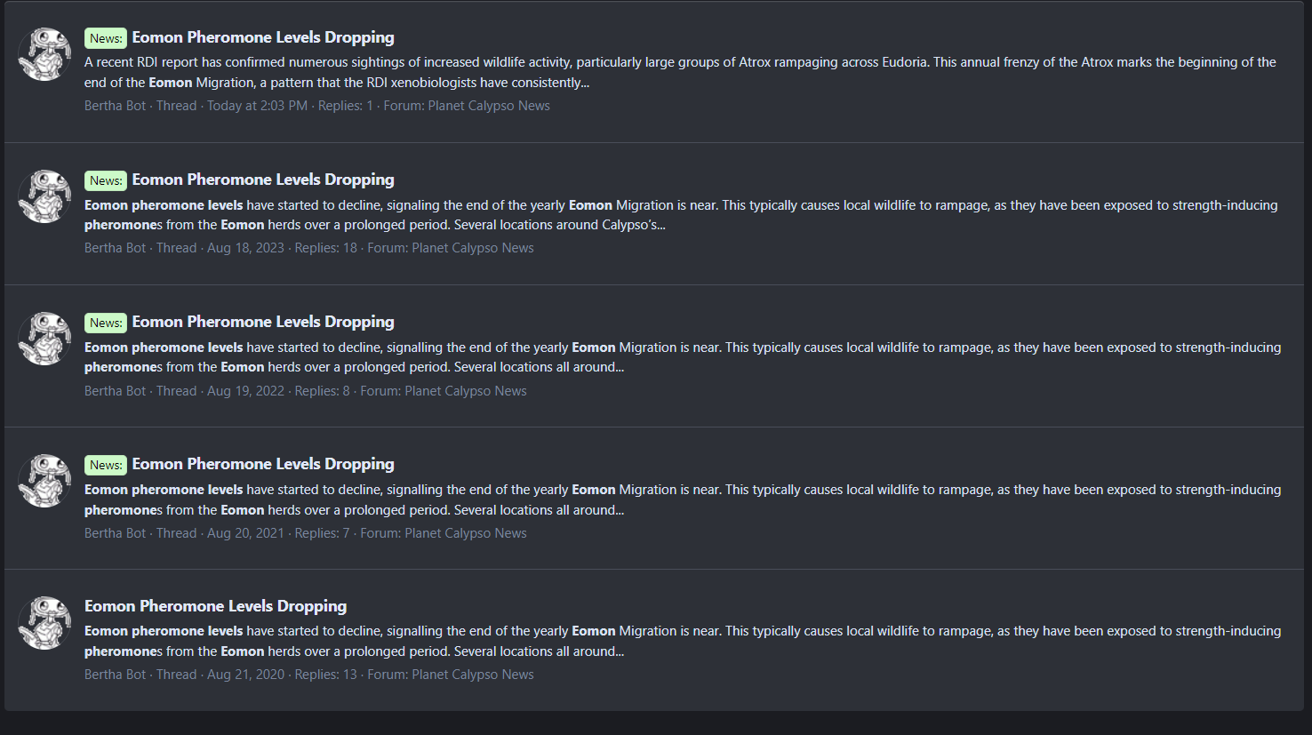
Task: Click Bertha Bot username under the 2023 thread
Action: pyautogui.click(x=115, y=248)
